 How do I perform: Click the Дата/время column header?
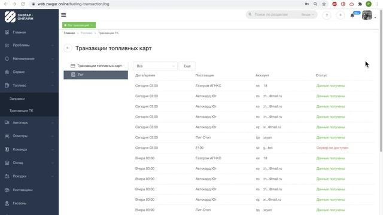[x=145, y=75]
